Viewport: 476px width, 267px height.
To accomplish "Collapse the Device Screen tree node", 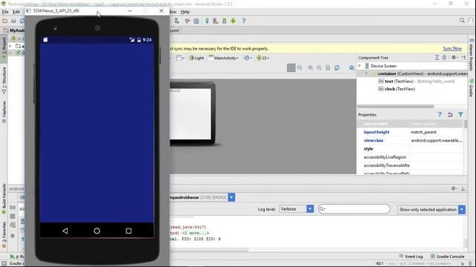I will click(360, 66).
